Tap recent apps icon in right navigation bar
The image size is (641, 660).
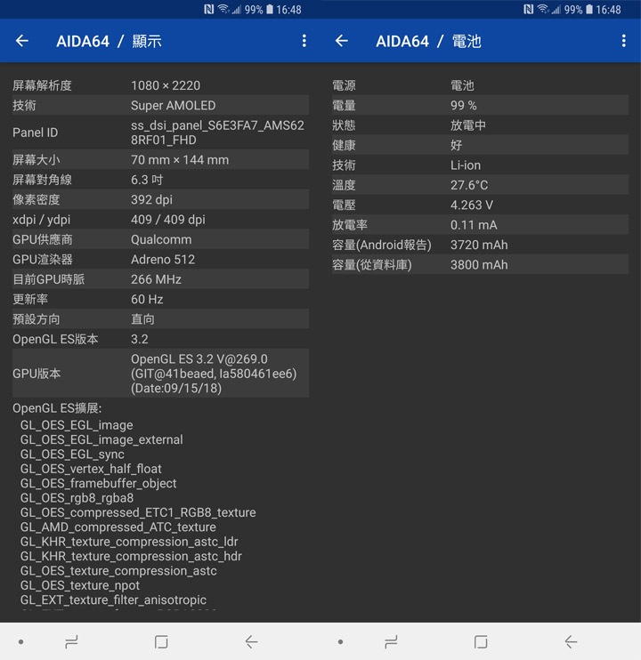coord(391,642)
